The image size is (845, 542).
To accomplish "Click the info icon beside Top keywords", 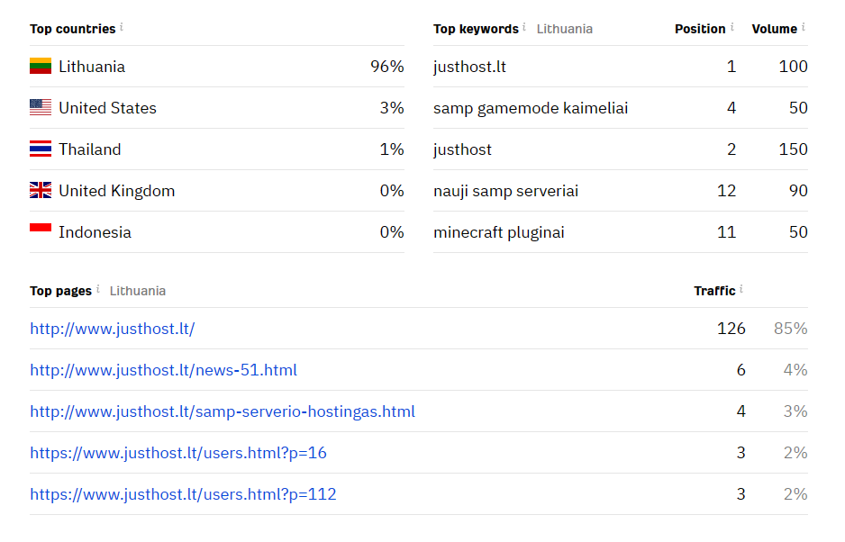I will click(524, 26).
